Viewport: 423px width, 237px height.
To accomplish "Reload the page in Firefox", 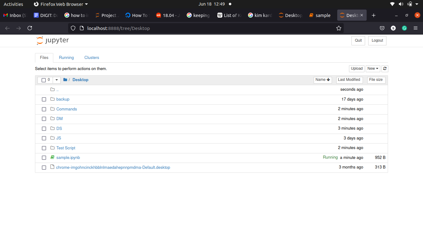I will [x=30, y=28].
